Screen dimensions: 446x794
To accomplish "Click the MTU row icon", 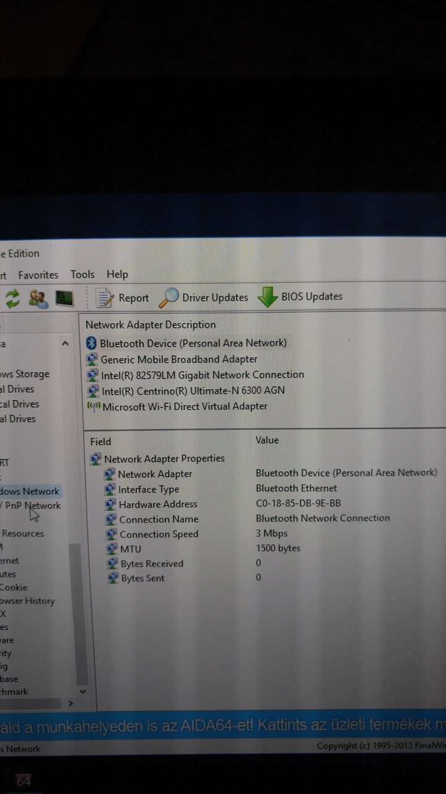I will [x=111, y=549].
